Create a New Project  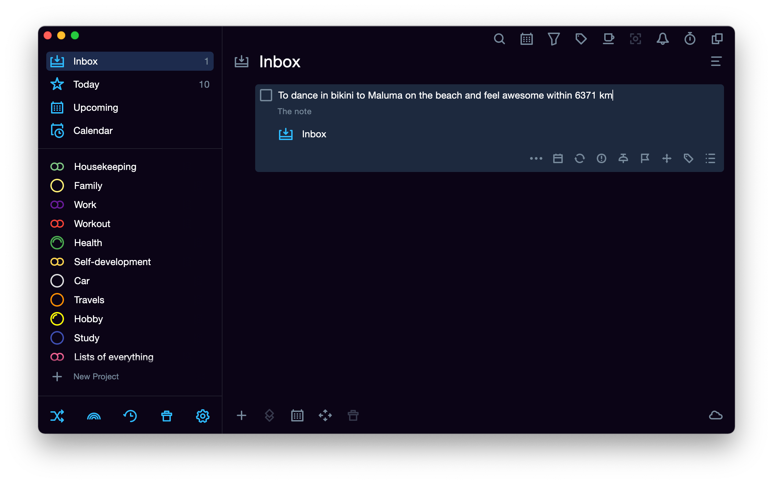pyautogui.click(x=85, y=377)
